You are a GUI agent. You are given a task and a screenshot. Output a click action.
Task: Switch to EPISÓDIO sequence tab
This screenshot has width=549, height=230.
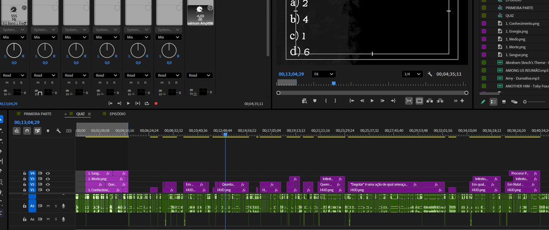tap(117, 114)
